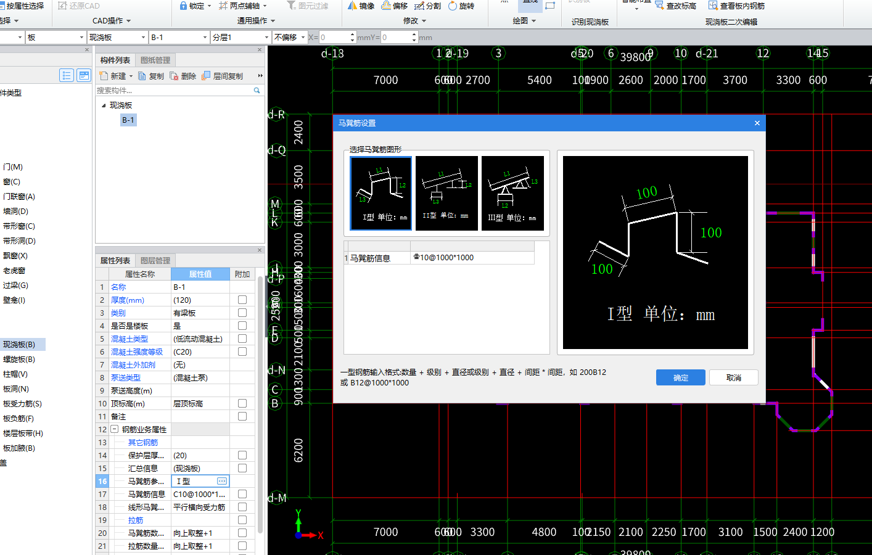Open 查改标高 elevation edit tool
The image size is (872, 555).
tap(675, 6)
